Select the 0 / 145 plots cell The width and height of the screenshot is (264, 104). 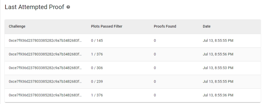[x=97, y=41]
